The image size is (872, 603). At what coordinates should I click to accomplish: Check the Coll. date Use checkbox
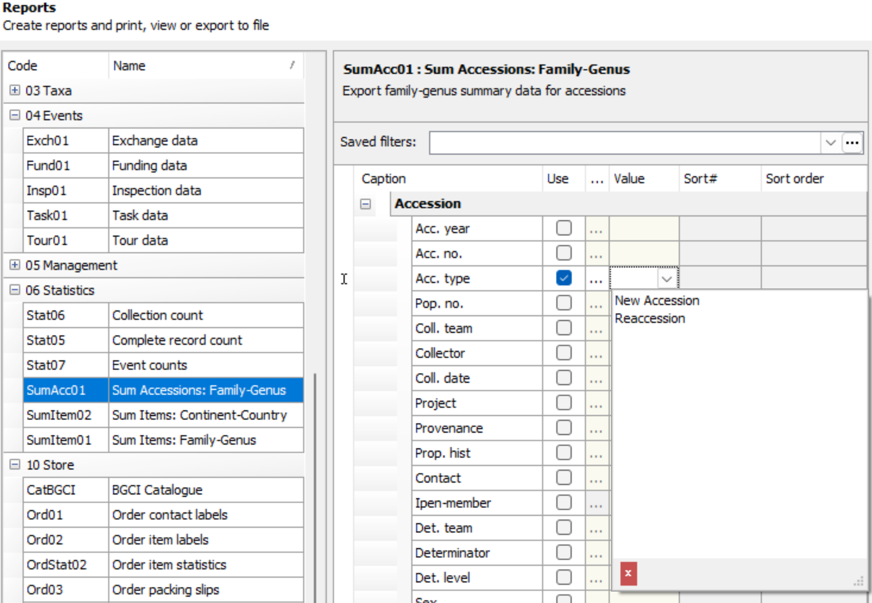[x=563, y=378]
